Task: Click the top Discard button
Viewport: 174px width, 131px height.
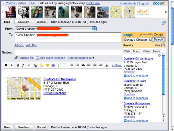Action: [41, 22]
